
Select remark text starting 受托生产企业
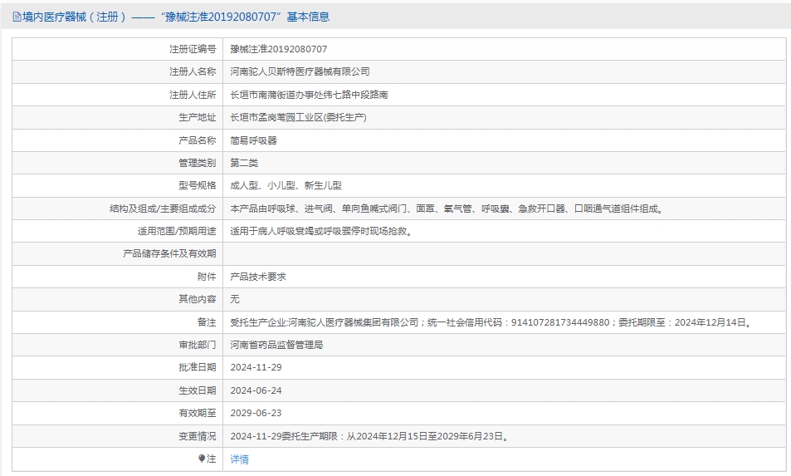tap(492, 322)
